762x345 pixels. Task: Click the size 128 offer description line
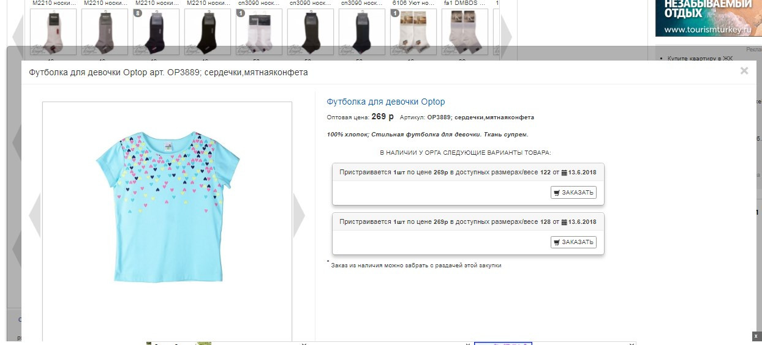pyautogui.click(x=468, y=222)
